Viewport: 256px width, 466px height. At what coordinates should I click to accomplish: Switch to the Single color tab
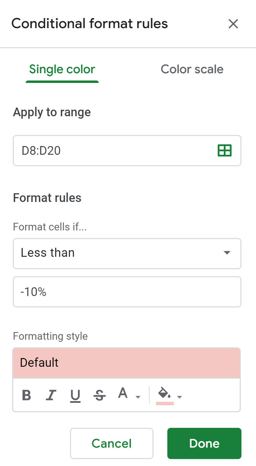pyautogui.click(x=62, y=69)
